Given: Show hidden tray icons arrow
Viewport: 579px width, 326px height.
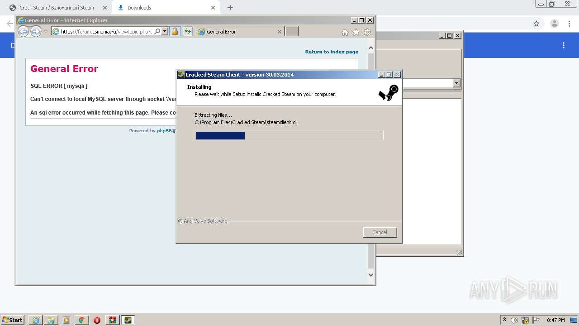Looking at the screenshot, I should (505, 320).
